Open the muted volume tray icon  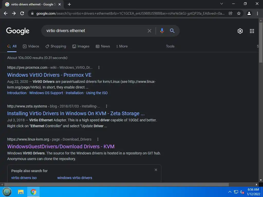pos(242,192)
